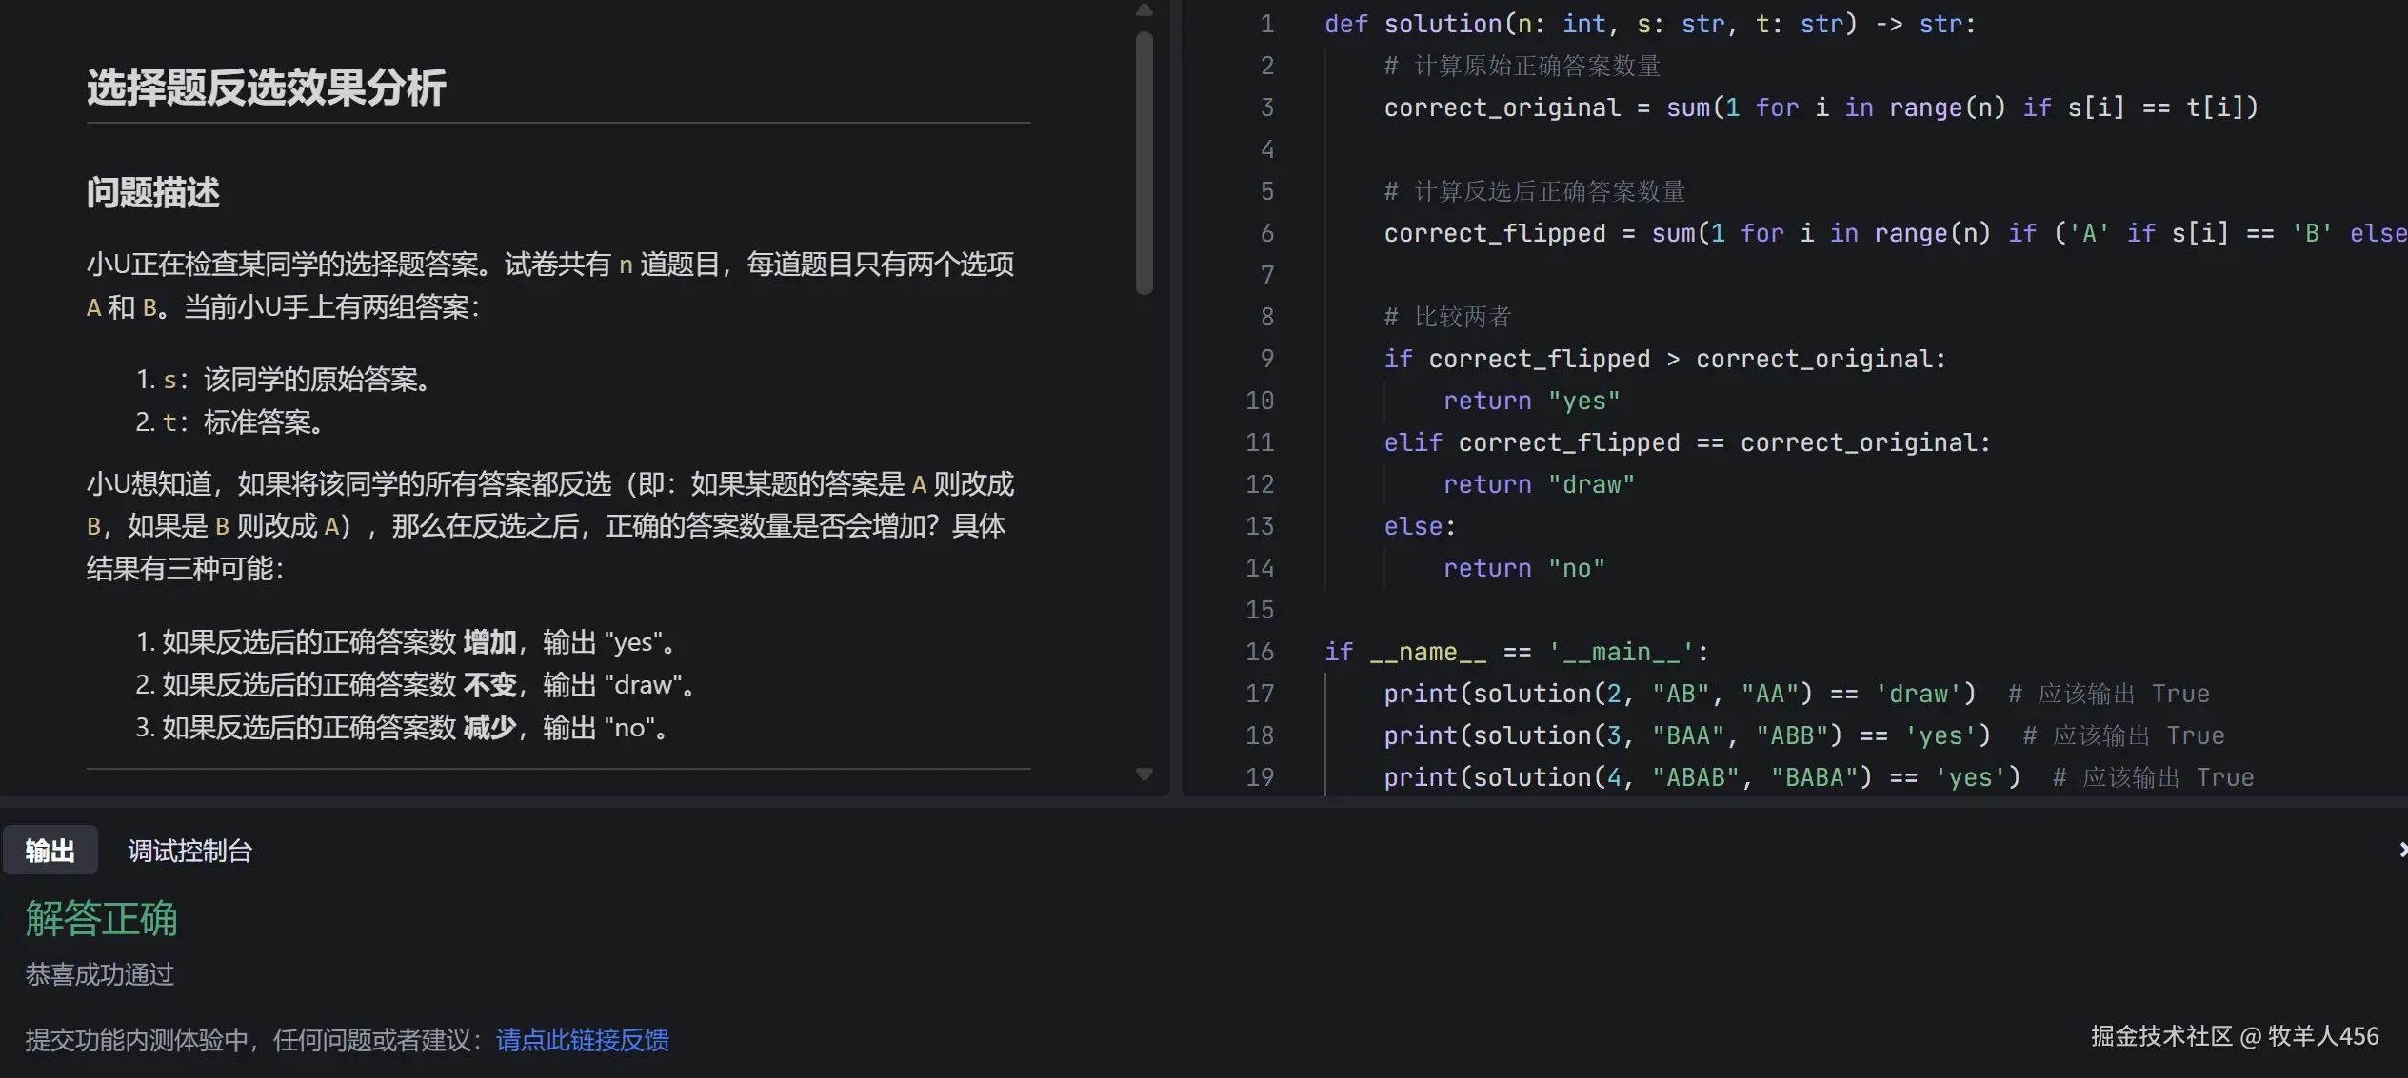Open the 请点此链接反馈 feedback link

pyautogui.click(x=582, y=1040)
